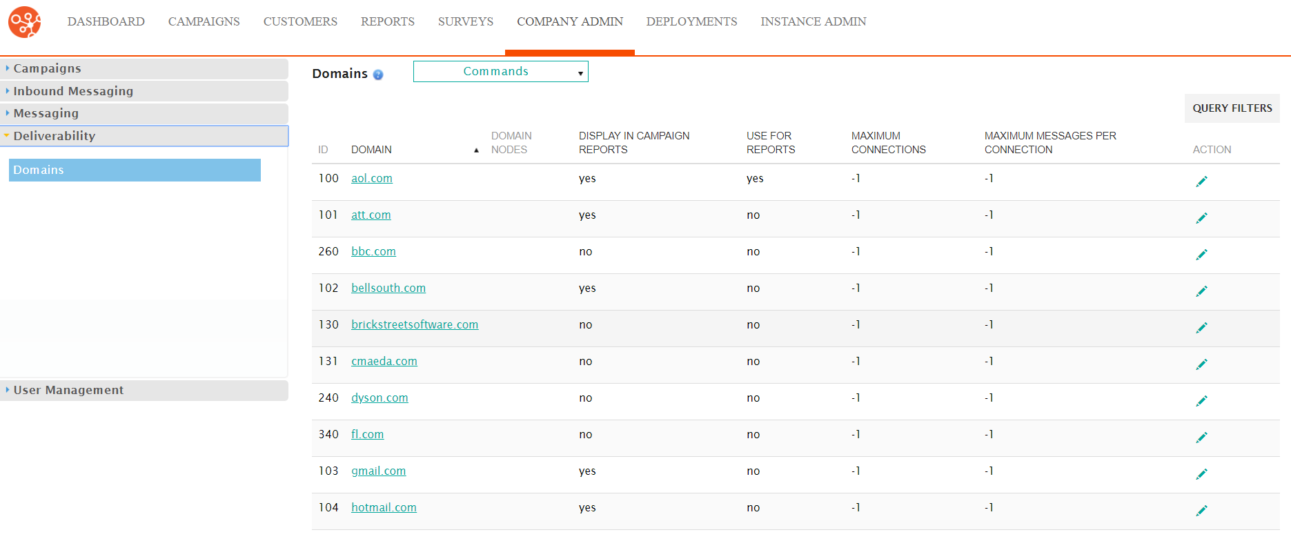
Task: Click the Domain column sort arrow
Action: click(476, 150)
